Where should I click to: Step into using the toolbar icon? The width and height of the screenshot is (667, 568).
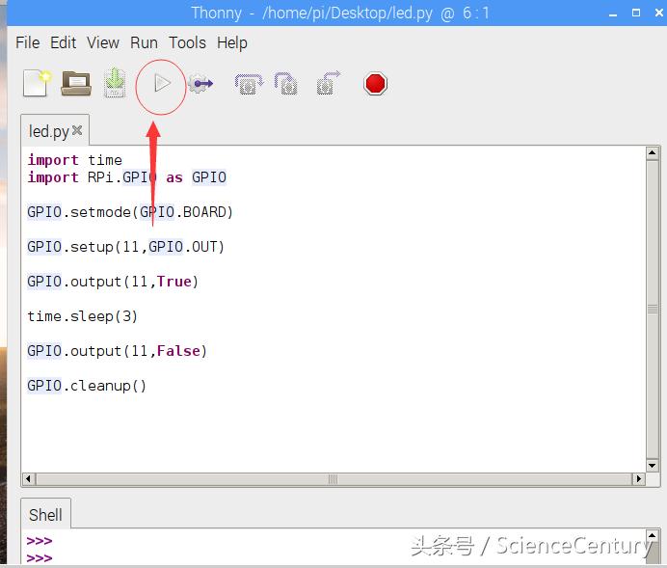[286, 84]
